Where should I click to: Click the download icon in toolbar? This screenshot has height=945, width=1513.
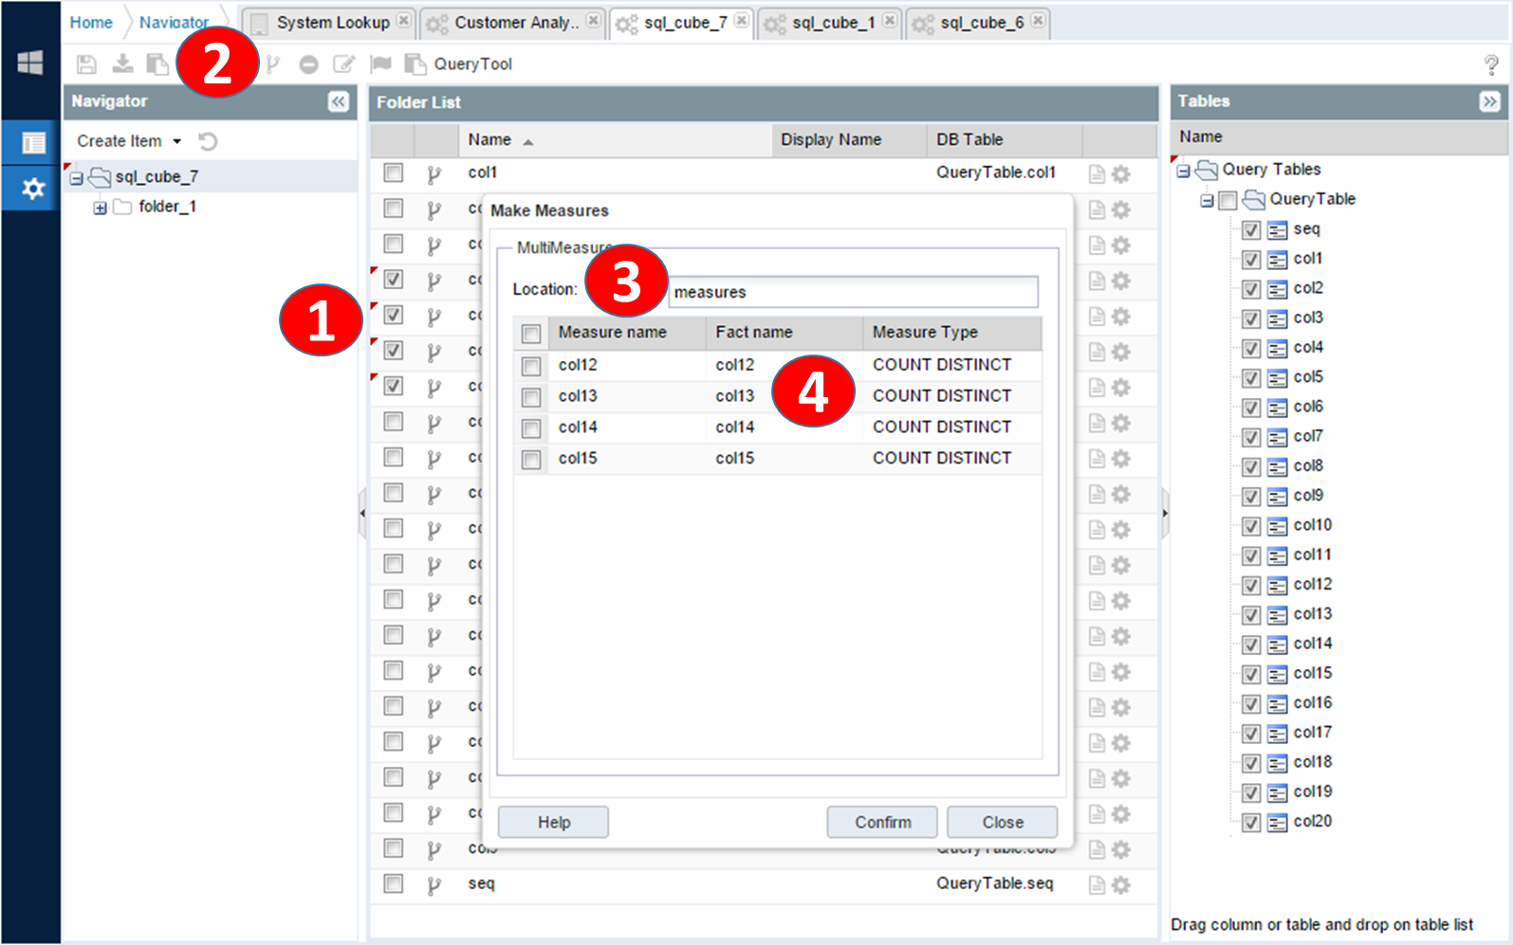pyautogui.click(x=122, y=64)
